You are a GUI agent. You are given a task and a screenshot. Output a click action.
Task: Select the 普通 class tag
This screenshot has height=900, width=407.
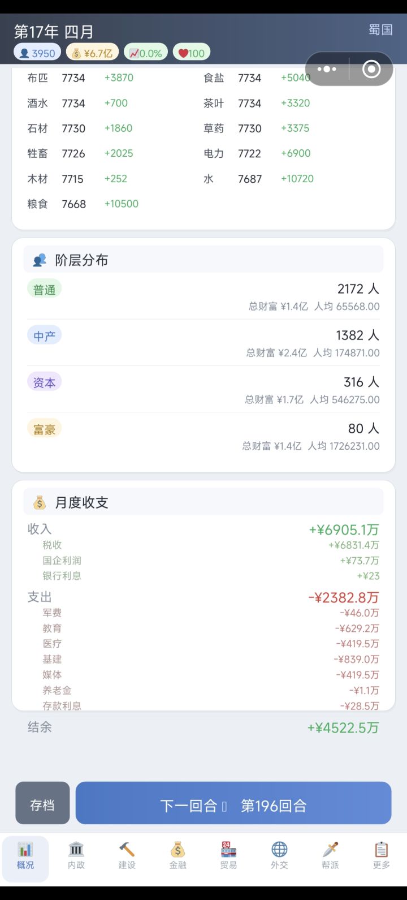(x=44, y=290)
